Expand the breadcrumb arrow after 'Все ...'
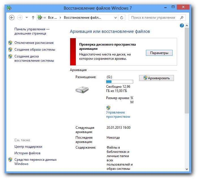The width and height of the screenshot is (198, 180). pos(60,18)
